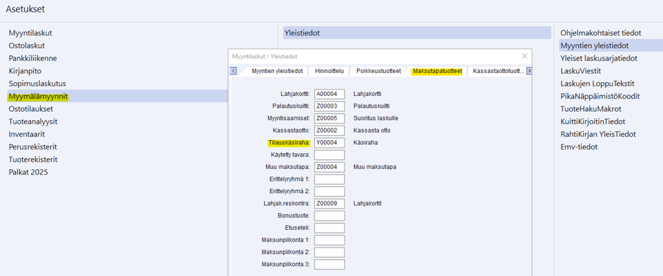The height and width of the screenshot is (276, 663).
Task: Open the Poikkeustuotteet tab
Action: click(378, 71)
